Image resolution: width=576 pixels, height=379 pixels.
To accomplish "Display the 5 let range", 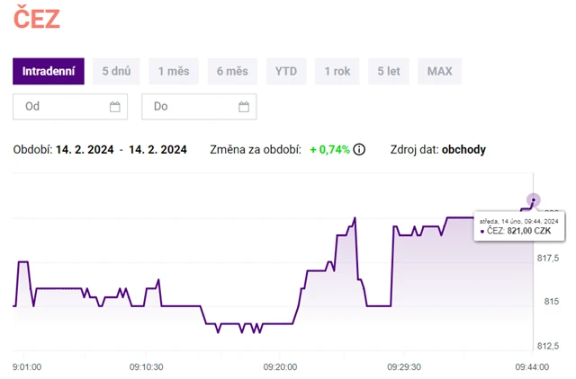I will tap(389, 71).
